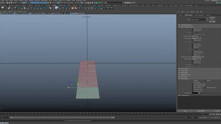Click the yellow translate arrow handle in viewport

[68, 87]
